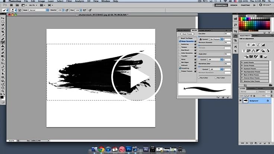Switch to the Channels tab
The width and height of the screenshot is (274, 154).
pos(251,89)
